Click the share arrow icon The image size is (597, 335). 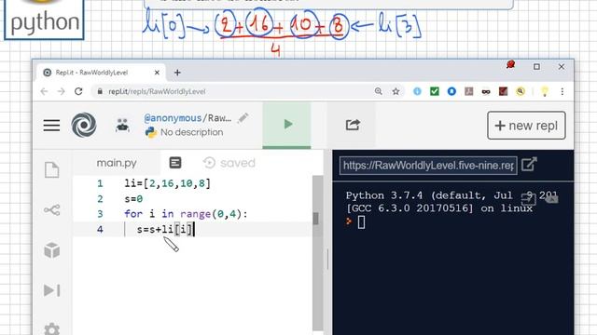click(x=353, y=125)
